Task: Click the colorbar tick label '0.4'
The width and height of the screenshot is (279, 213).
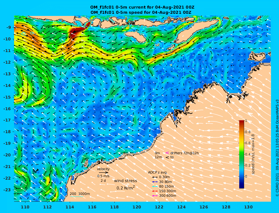Action: coord(248,154)
